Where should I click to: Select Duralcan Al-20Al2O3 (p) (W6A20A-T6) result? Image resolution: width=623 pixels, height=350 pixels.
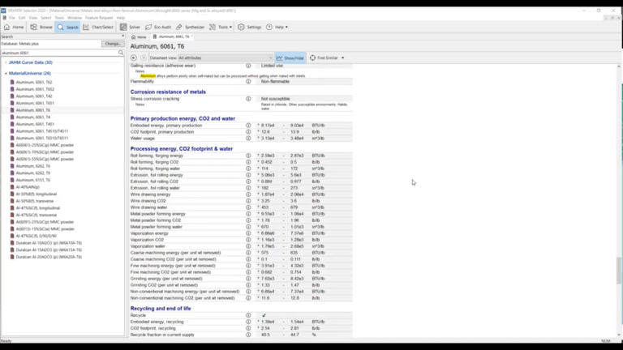(49, 257)
